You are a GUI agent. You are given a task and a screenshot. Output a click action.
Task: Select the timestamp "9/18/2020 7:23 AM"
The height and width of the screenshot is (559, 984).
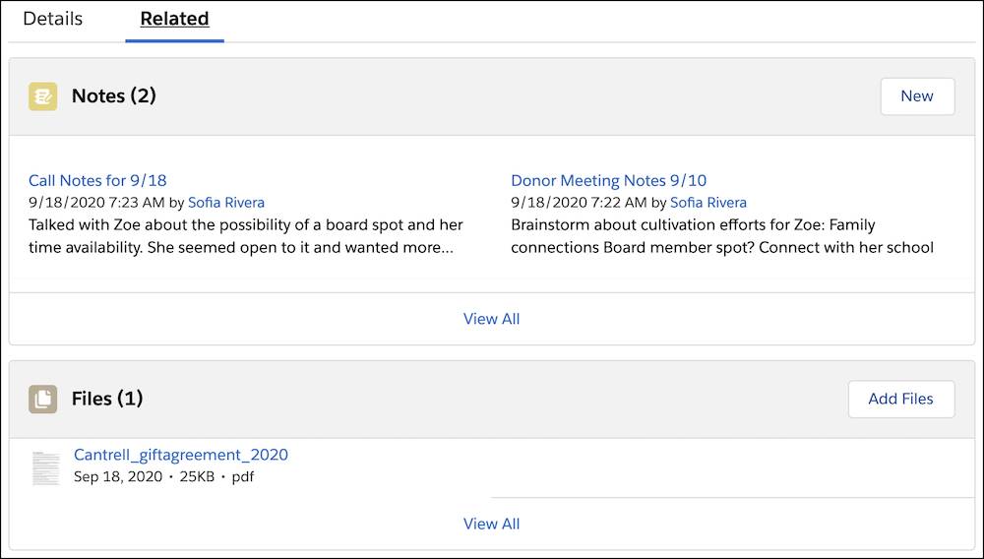click(x=96, y=203)
